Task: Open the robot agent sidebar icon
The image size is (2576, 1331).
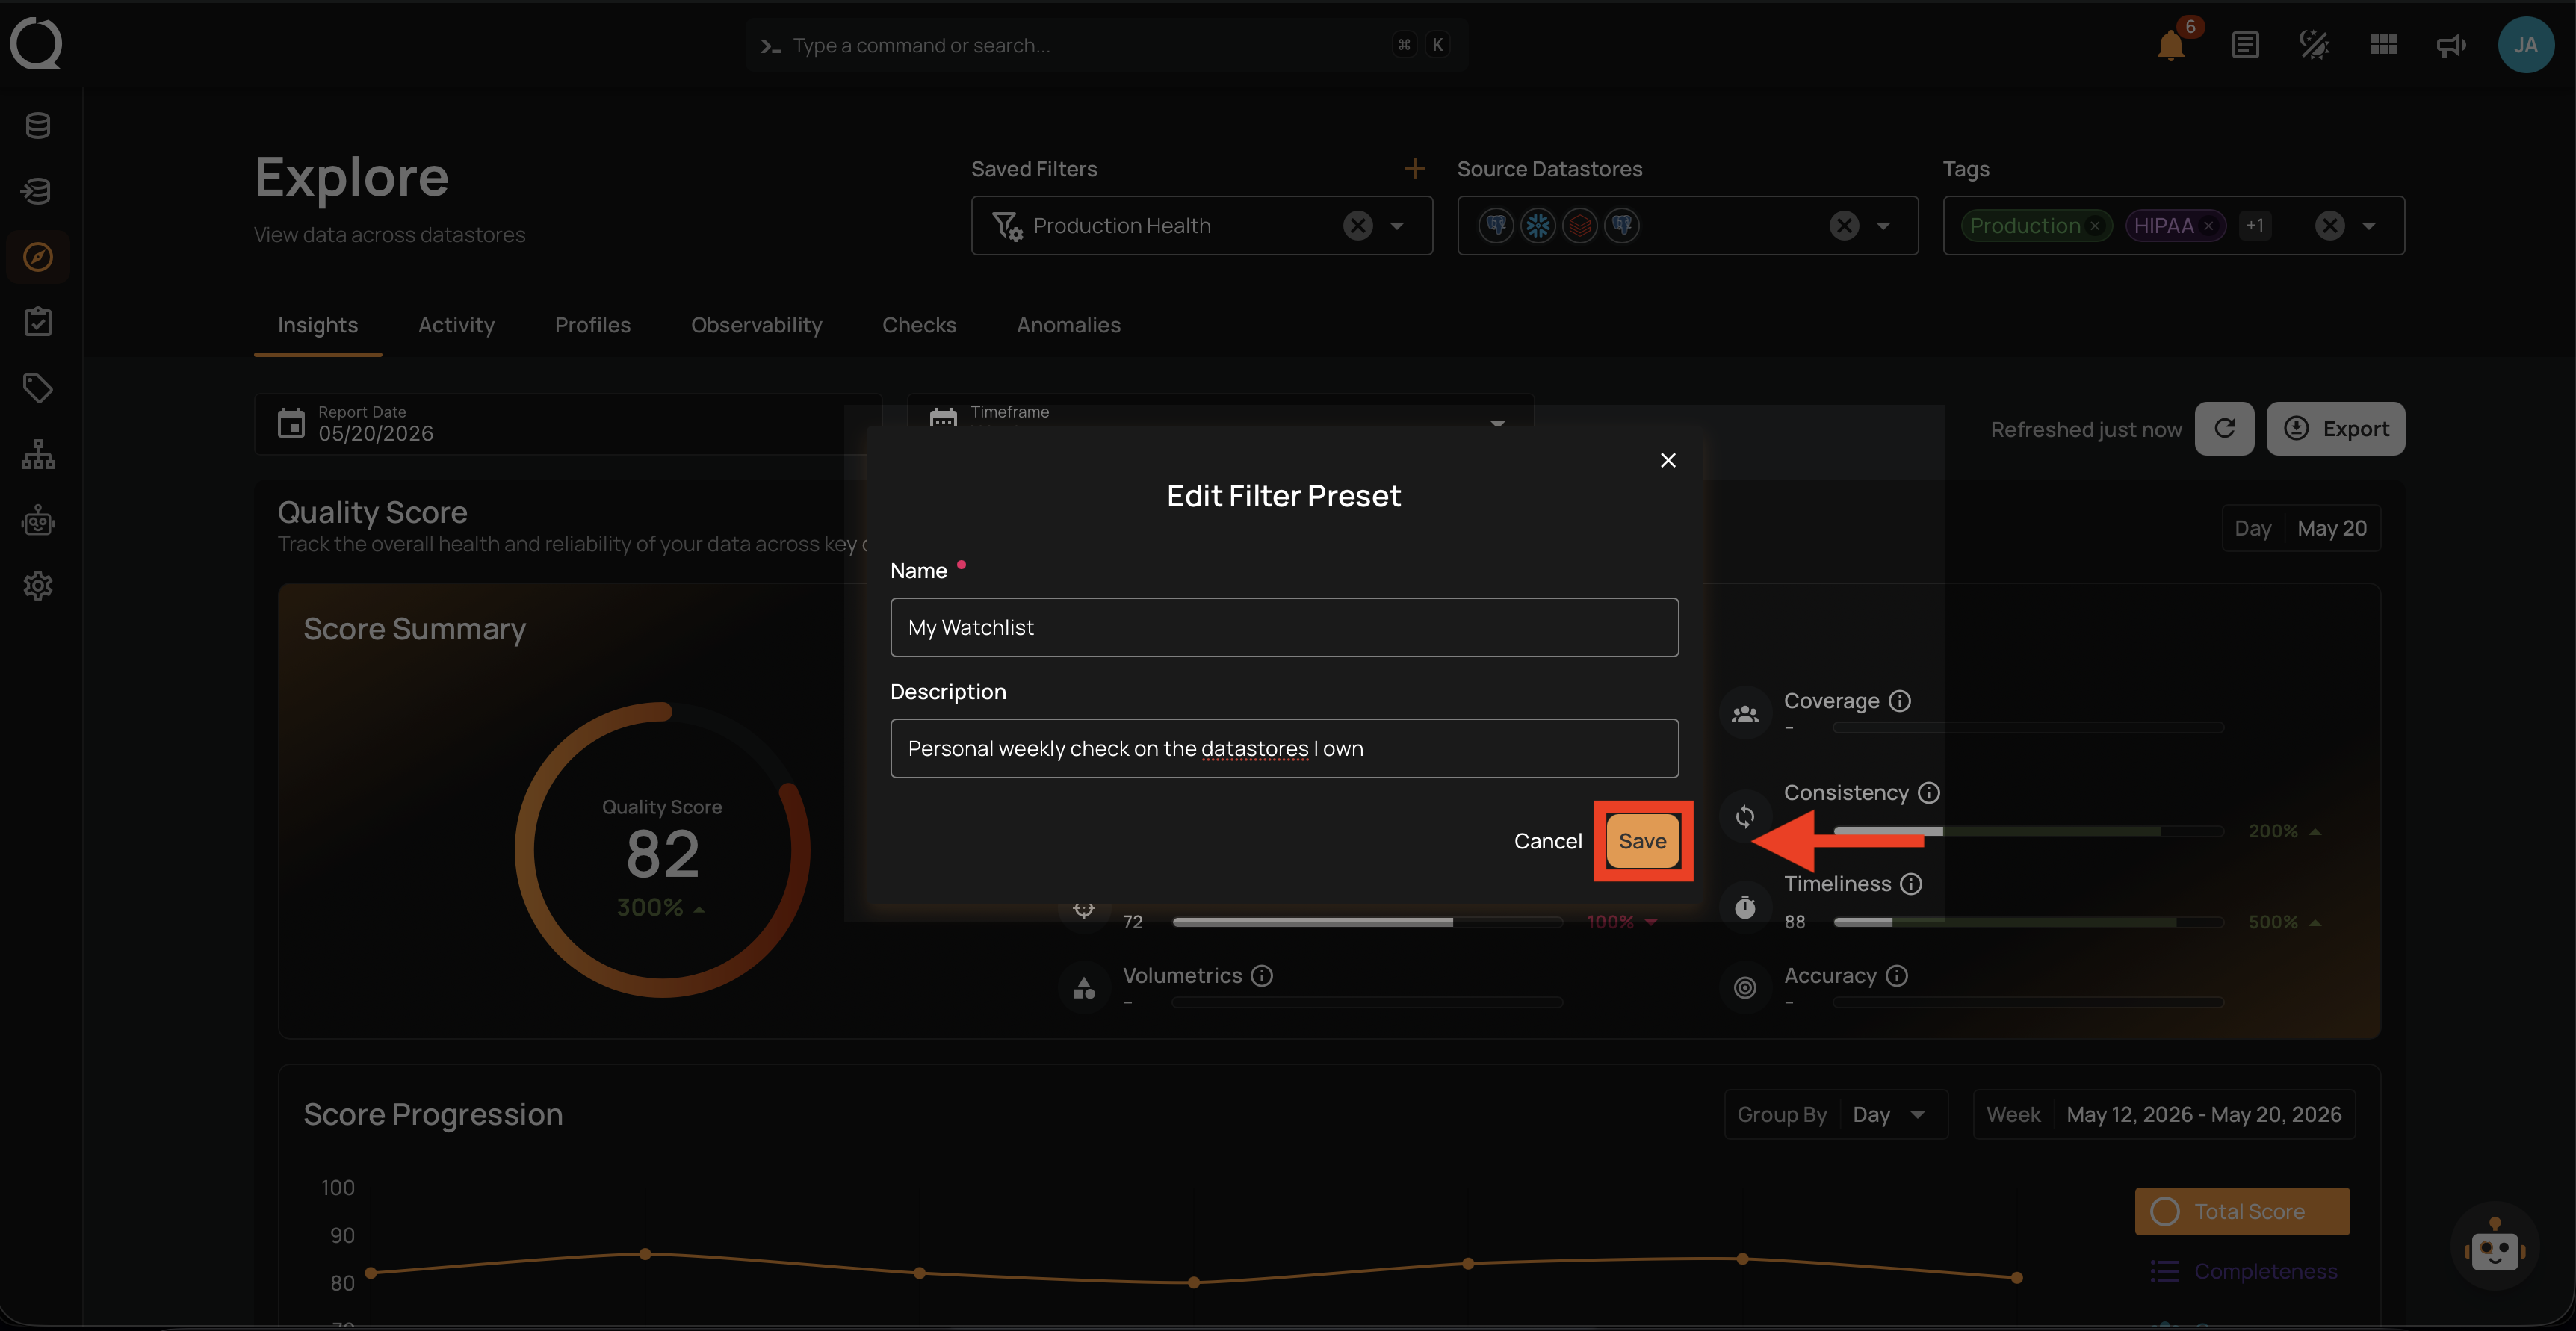Action: point(38,520)
